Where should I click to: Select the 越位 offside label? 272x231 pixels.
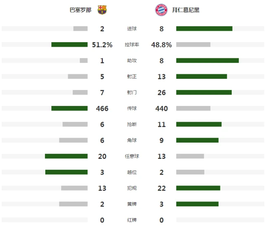click(x=132, y=172)
